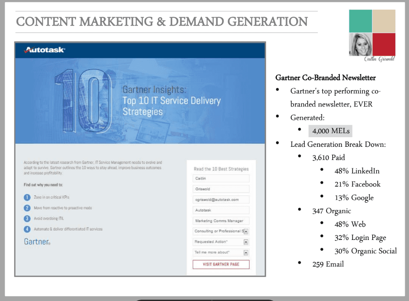This screenshot has height=301, width=409.
Task: Select the red color square at top right
Action: [x=384, y=44]
